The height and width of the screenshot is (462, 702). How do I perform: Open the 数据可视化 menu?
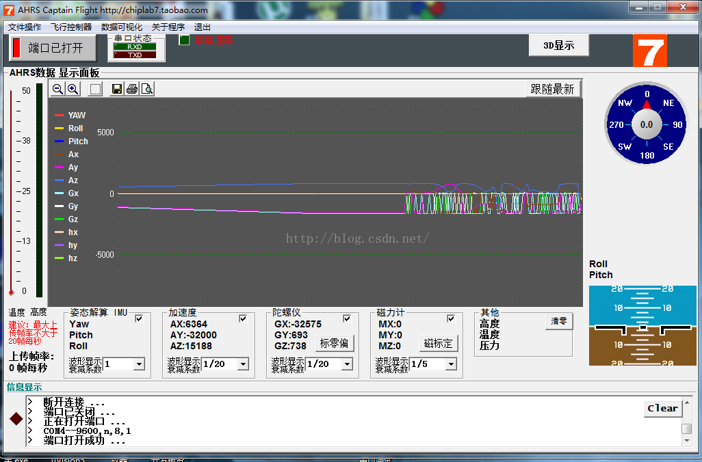[122, 27]
